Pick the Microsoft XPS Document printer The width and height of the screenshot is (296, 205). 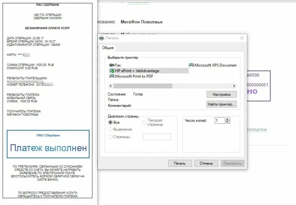click(212, 65)
